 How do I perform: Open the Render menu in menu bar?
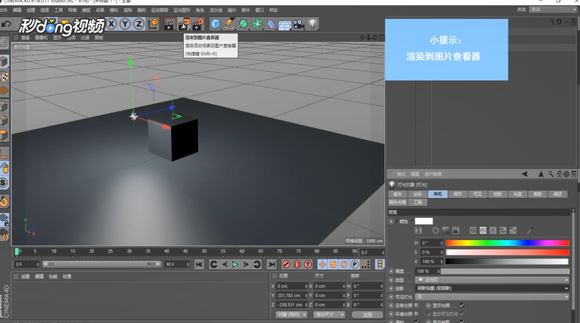pyautogui.click(x=128, y=10)
